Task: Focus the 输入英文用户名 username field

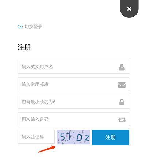Action: click(73, 67)
